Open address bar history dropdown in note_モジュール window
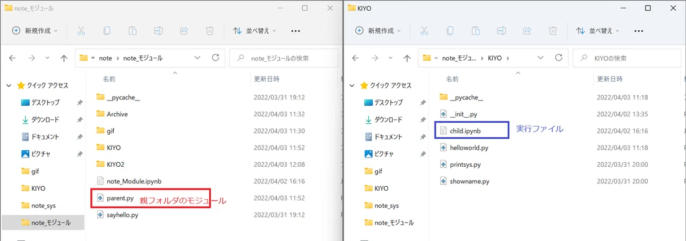The height and width of the screenshot is (241, 686). (x=198, y=58)
